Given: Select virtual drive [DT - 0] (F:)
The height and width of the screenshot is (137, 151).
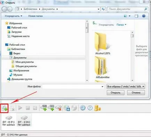Looking at the screenshot, I should 9,121.
